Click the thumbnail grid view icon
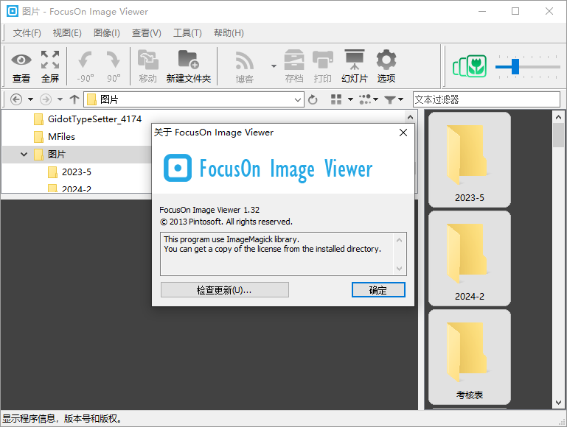 336,99
